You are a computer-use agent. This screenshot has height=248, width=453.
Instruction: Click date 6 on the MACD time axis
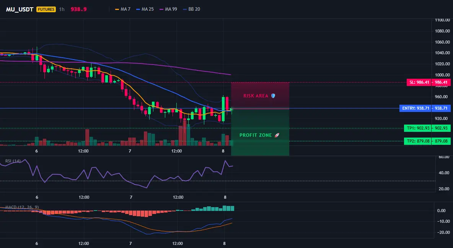(x=37, y=243)
